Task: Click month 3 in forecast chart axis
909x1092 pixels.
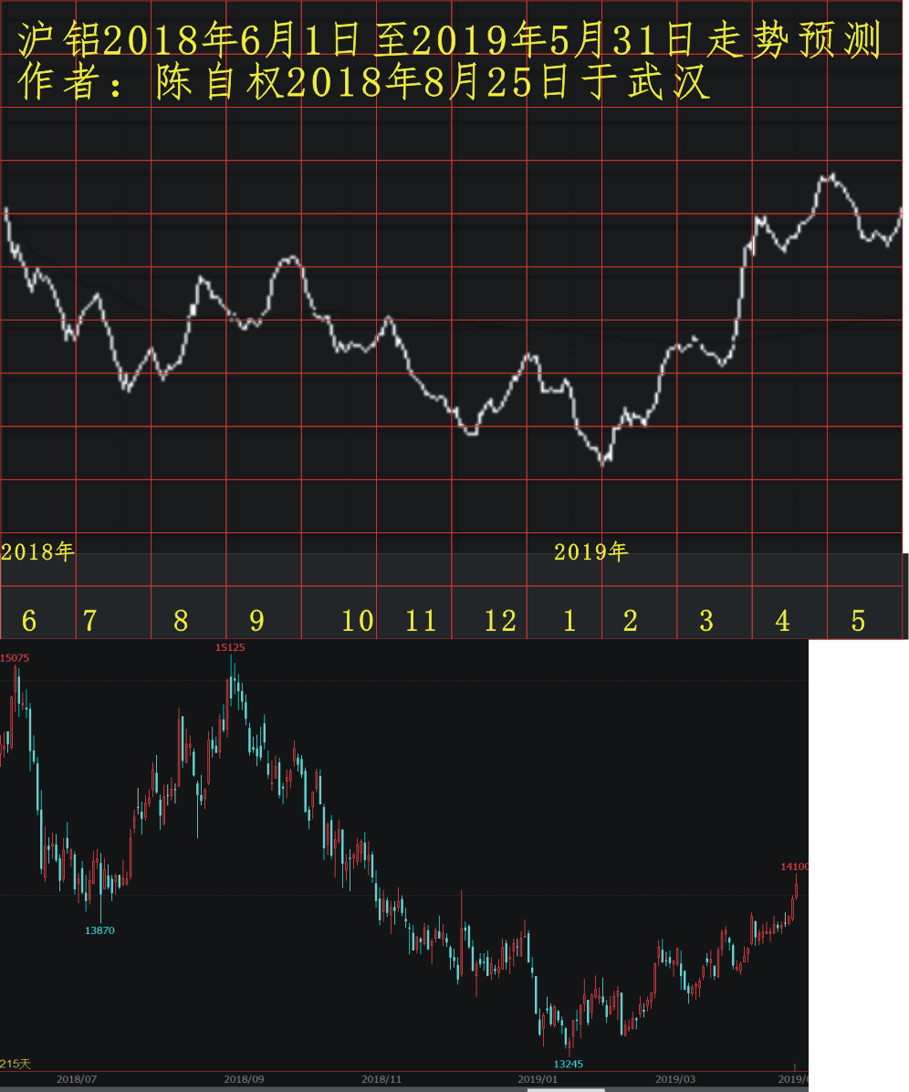Action: pos(705,621)
